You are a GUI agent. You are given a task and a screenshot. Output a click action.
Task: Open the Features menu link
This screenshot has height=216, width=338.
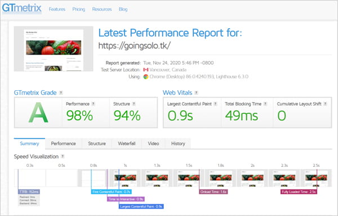57,9
